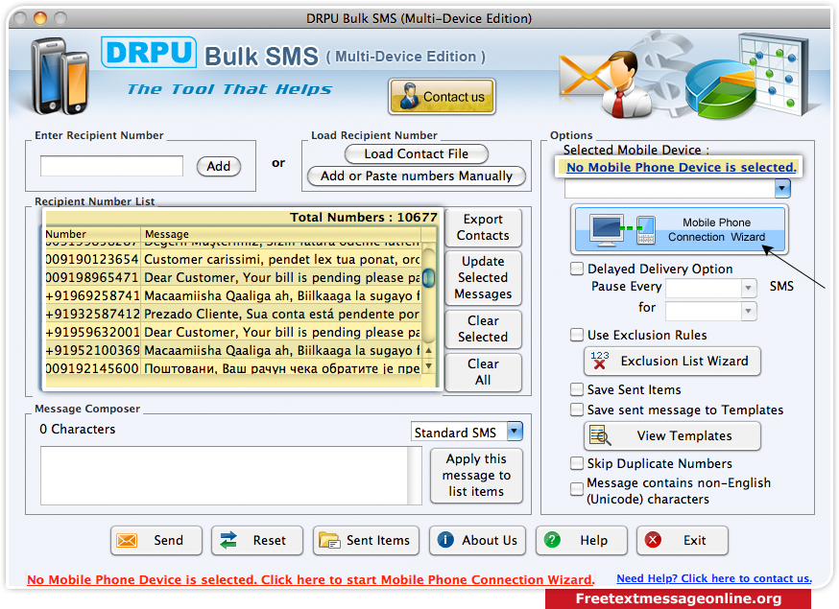Toggle Use Exclusion Rules checkbox
The height and width of the screenshot is (609, 839).
[576, 335]
